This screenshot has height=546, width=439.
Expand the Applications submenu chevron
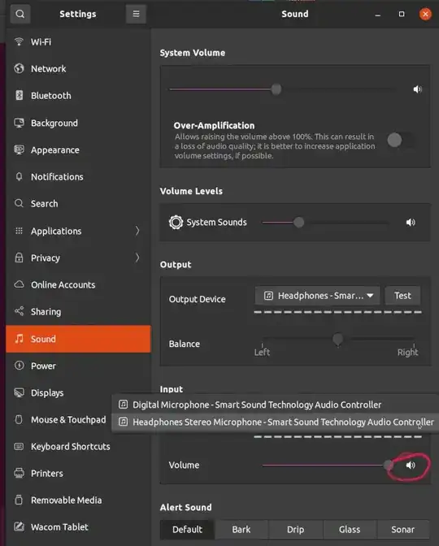point(137,231)
